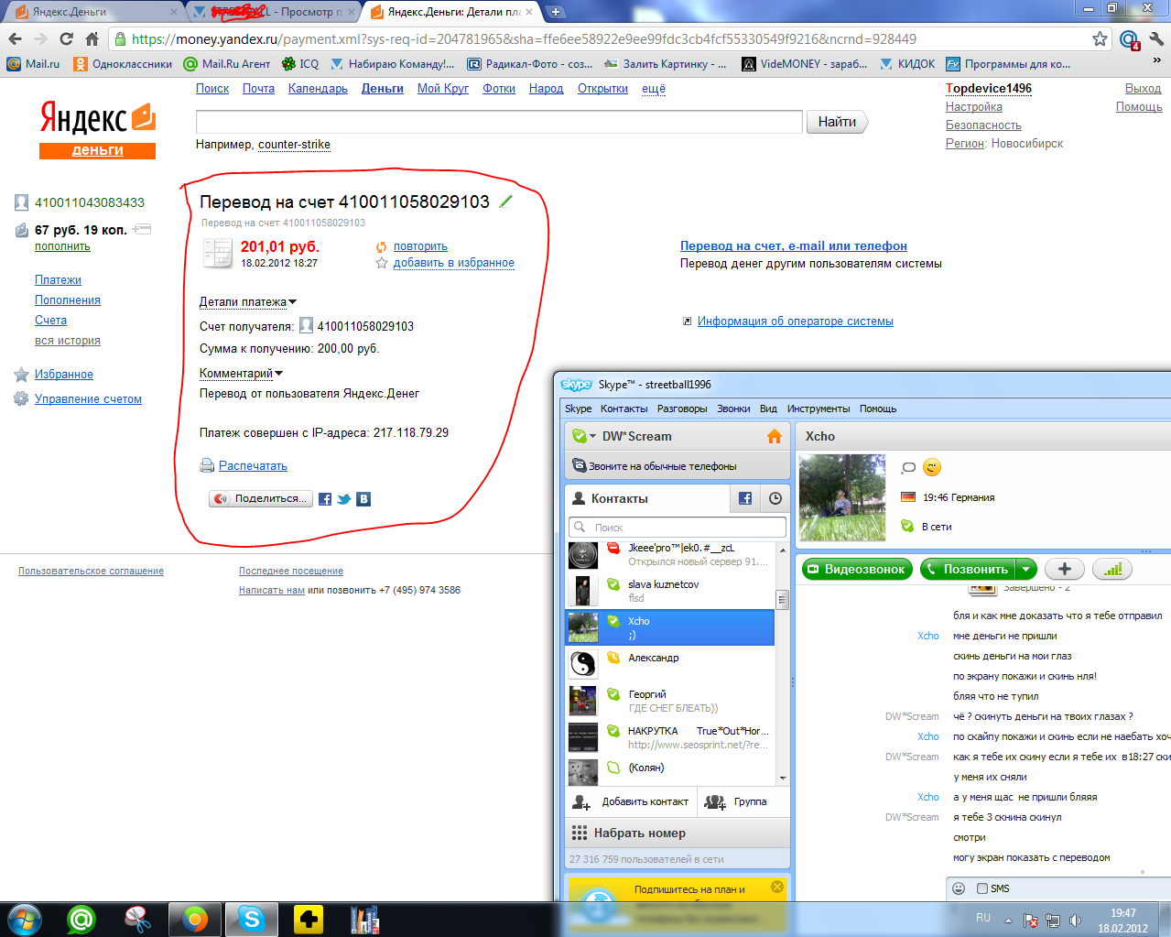
Task: Click Yandex search input field
Action: click(x=499, y=122)
